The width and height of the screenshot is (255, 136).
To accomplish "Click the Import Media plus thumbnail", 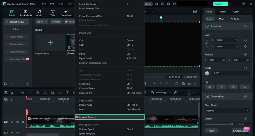I will click(50, 43).
